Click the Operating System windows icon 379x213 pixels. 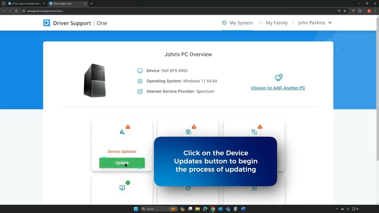point(140,81)
